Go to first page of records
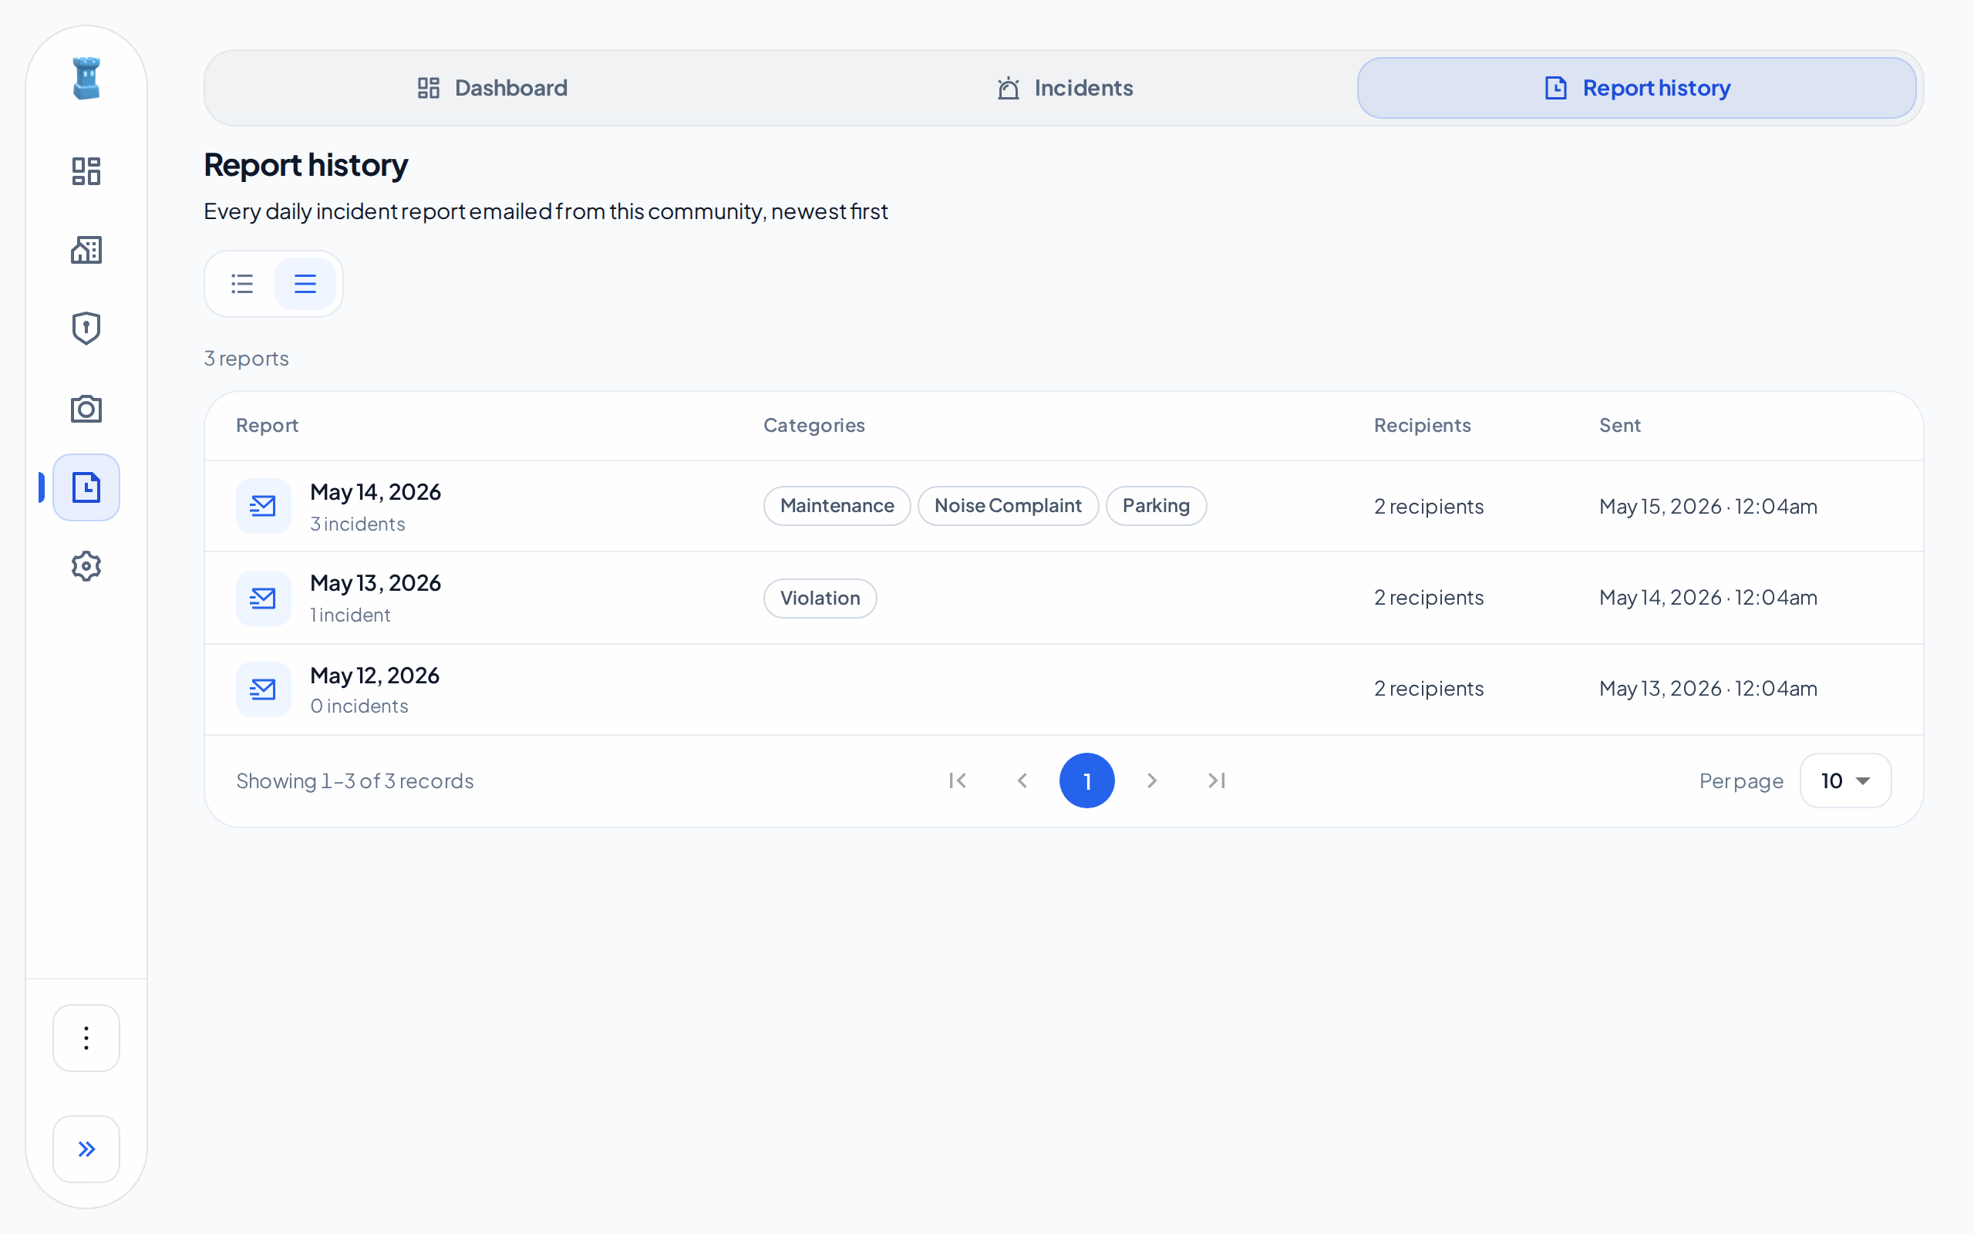The height and width of the screenshot is (1234, 1974). tap(958, 781)
